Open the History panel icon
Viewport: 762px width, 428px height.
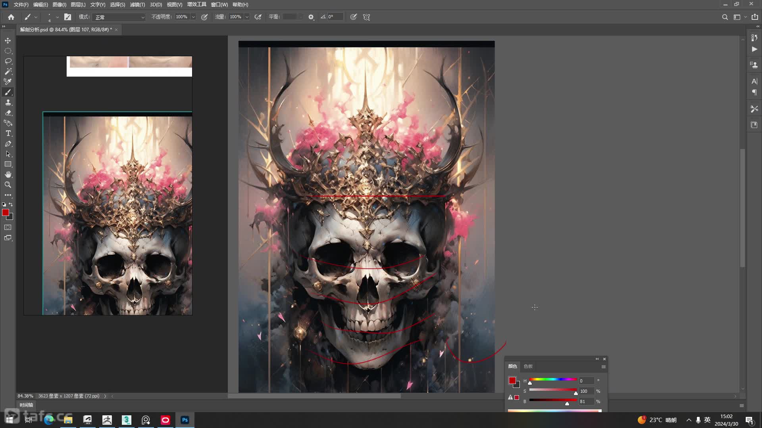[754, 38]
